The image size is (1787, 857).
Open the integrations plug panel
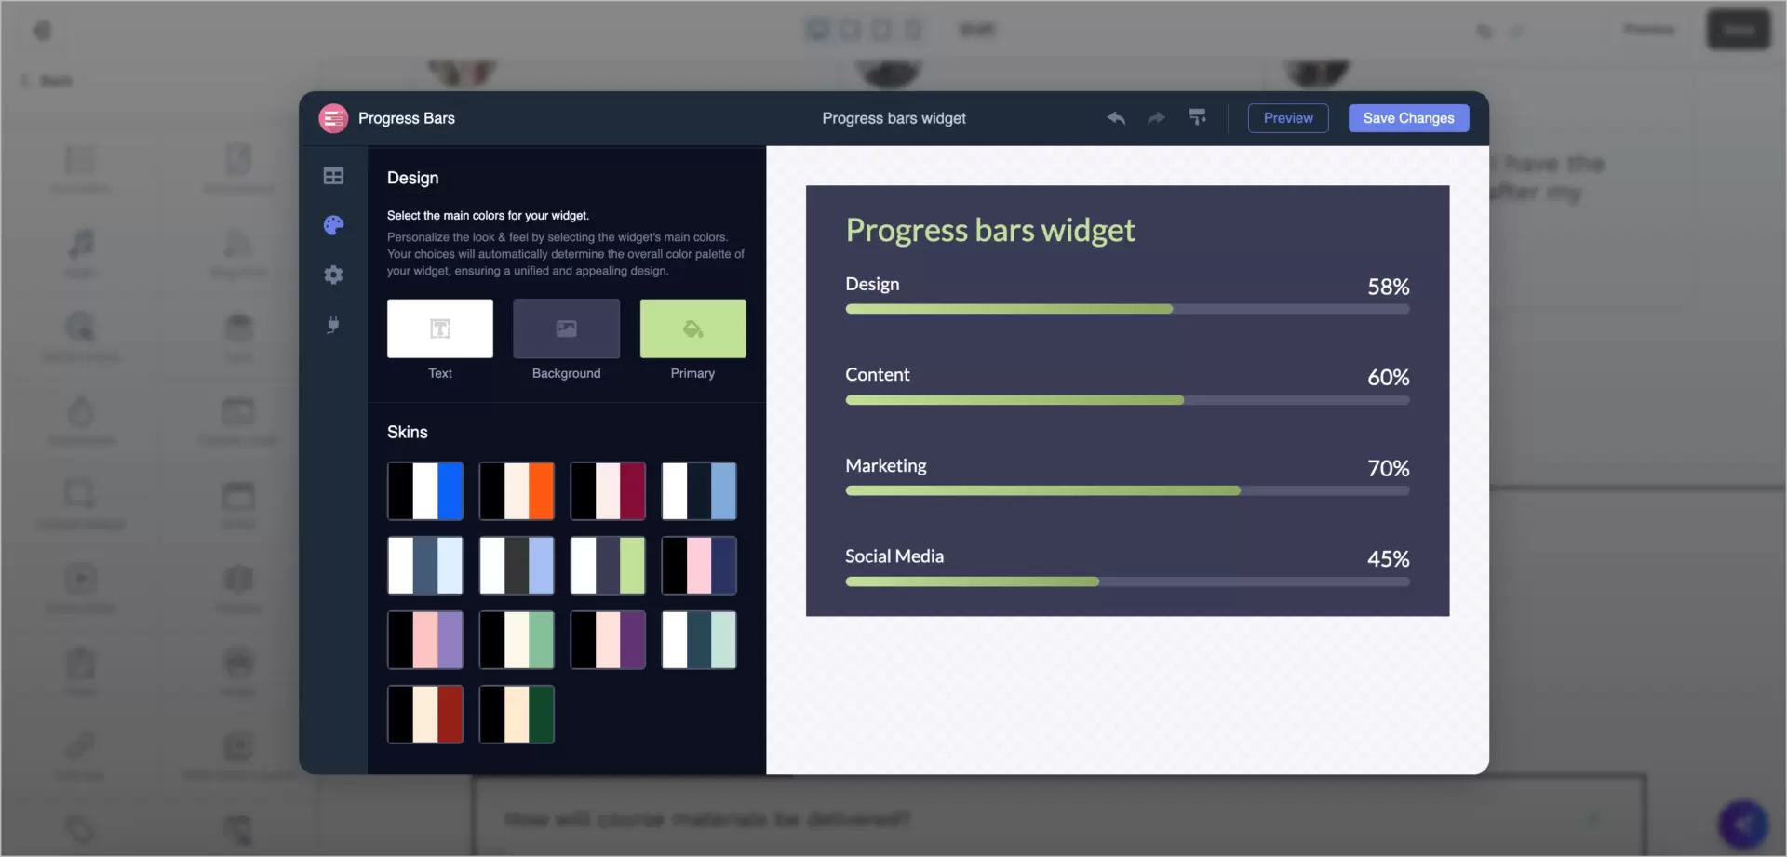point(333,325)
